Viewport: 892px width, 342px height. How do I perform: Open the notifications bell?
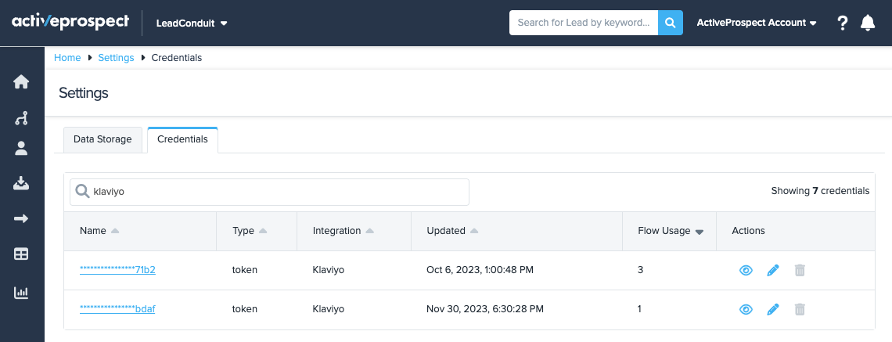coord(867,23)
